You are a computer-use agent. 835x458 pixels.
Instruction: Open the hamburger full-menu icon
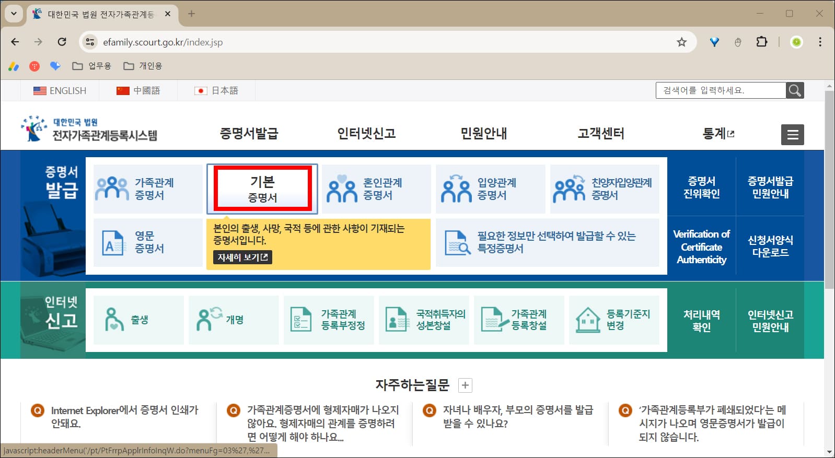[x=793, y=135]
